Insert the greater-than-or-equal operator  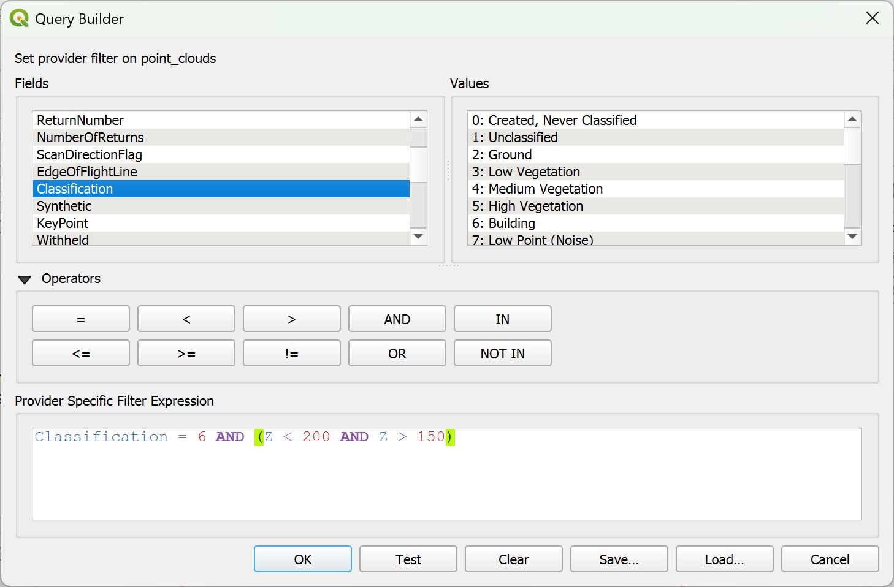point(186,354)
